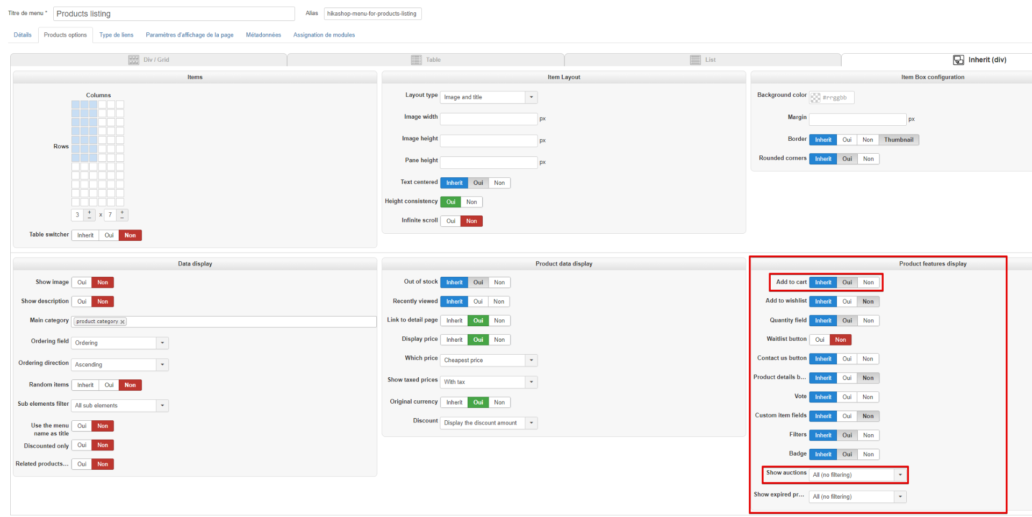Image resolution: width=1032 pixels, height=517 pixels.
Task: Open the Ordering field dropdown
Action: [x=120, y=343]
